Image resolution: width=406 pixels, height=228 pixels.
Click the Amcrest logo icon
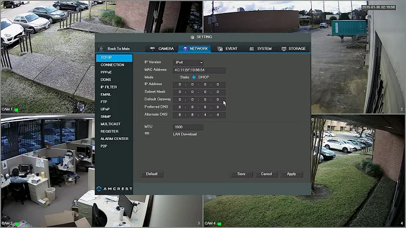pyautogui.click(x=99, y=188)
